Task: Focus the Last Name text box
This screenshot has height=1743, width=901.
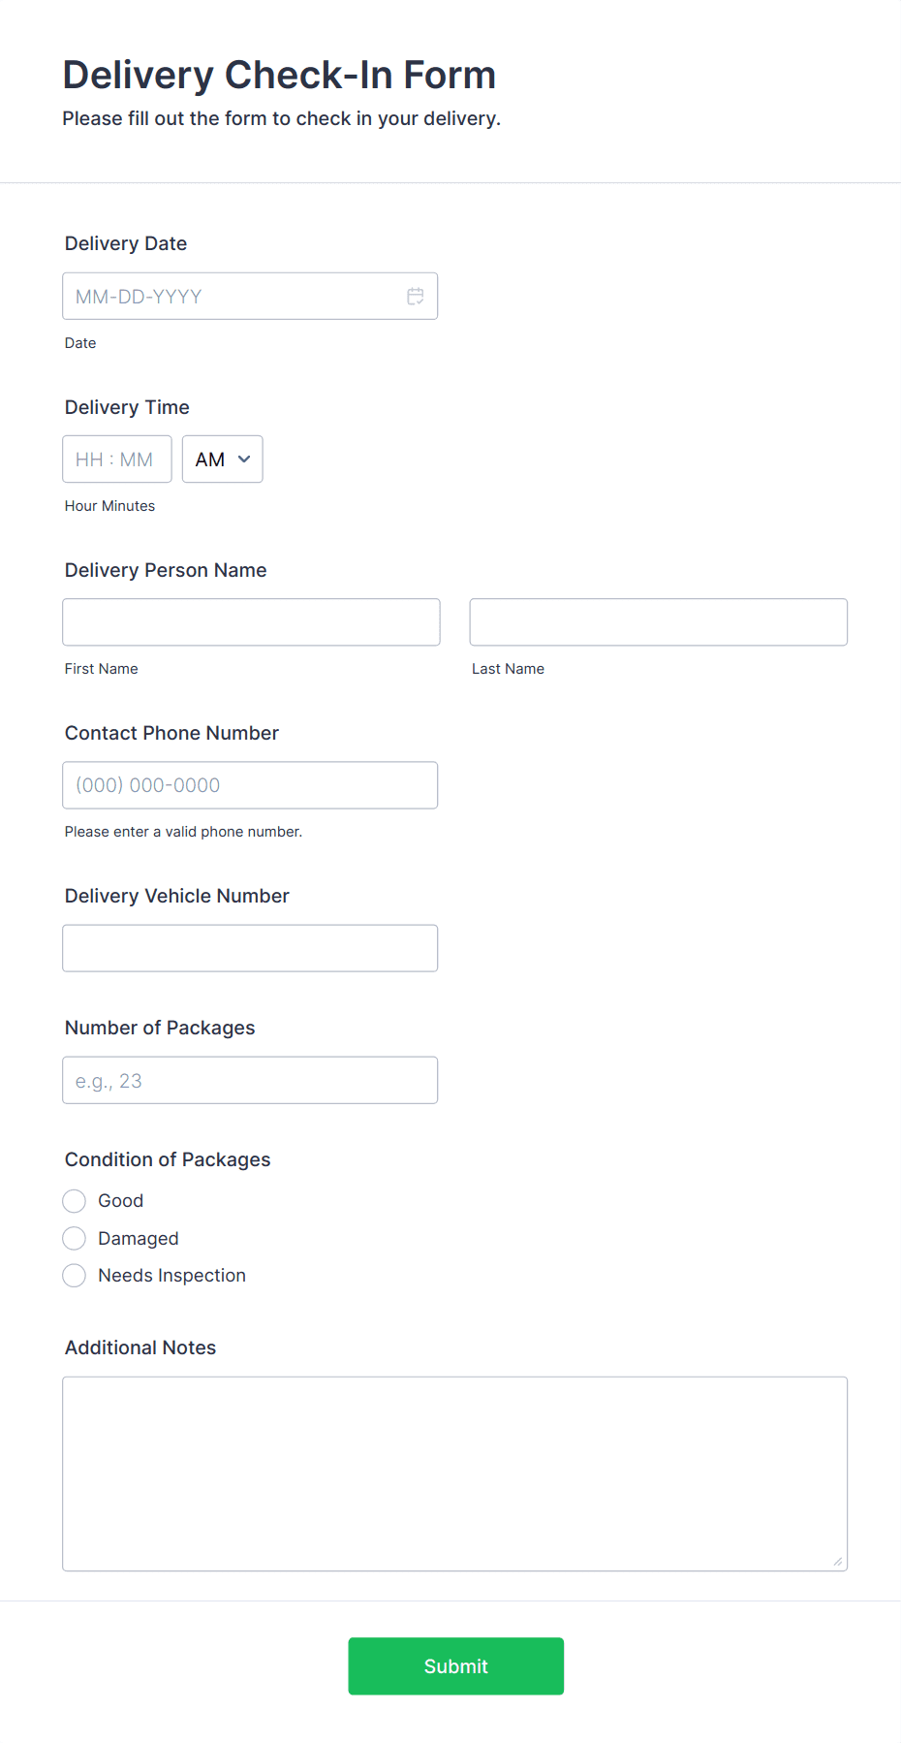Action: pos(658,622)
